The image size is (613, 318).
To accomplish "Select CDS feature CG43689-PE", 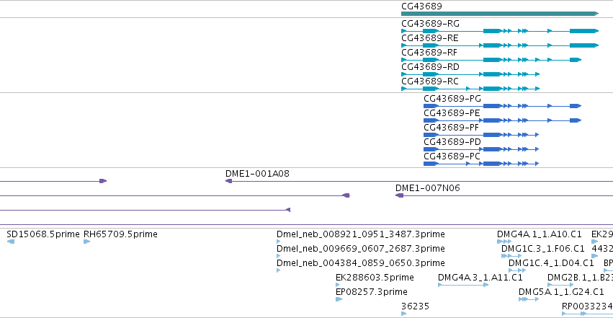I will tap(502, 120).
